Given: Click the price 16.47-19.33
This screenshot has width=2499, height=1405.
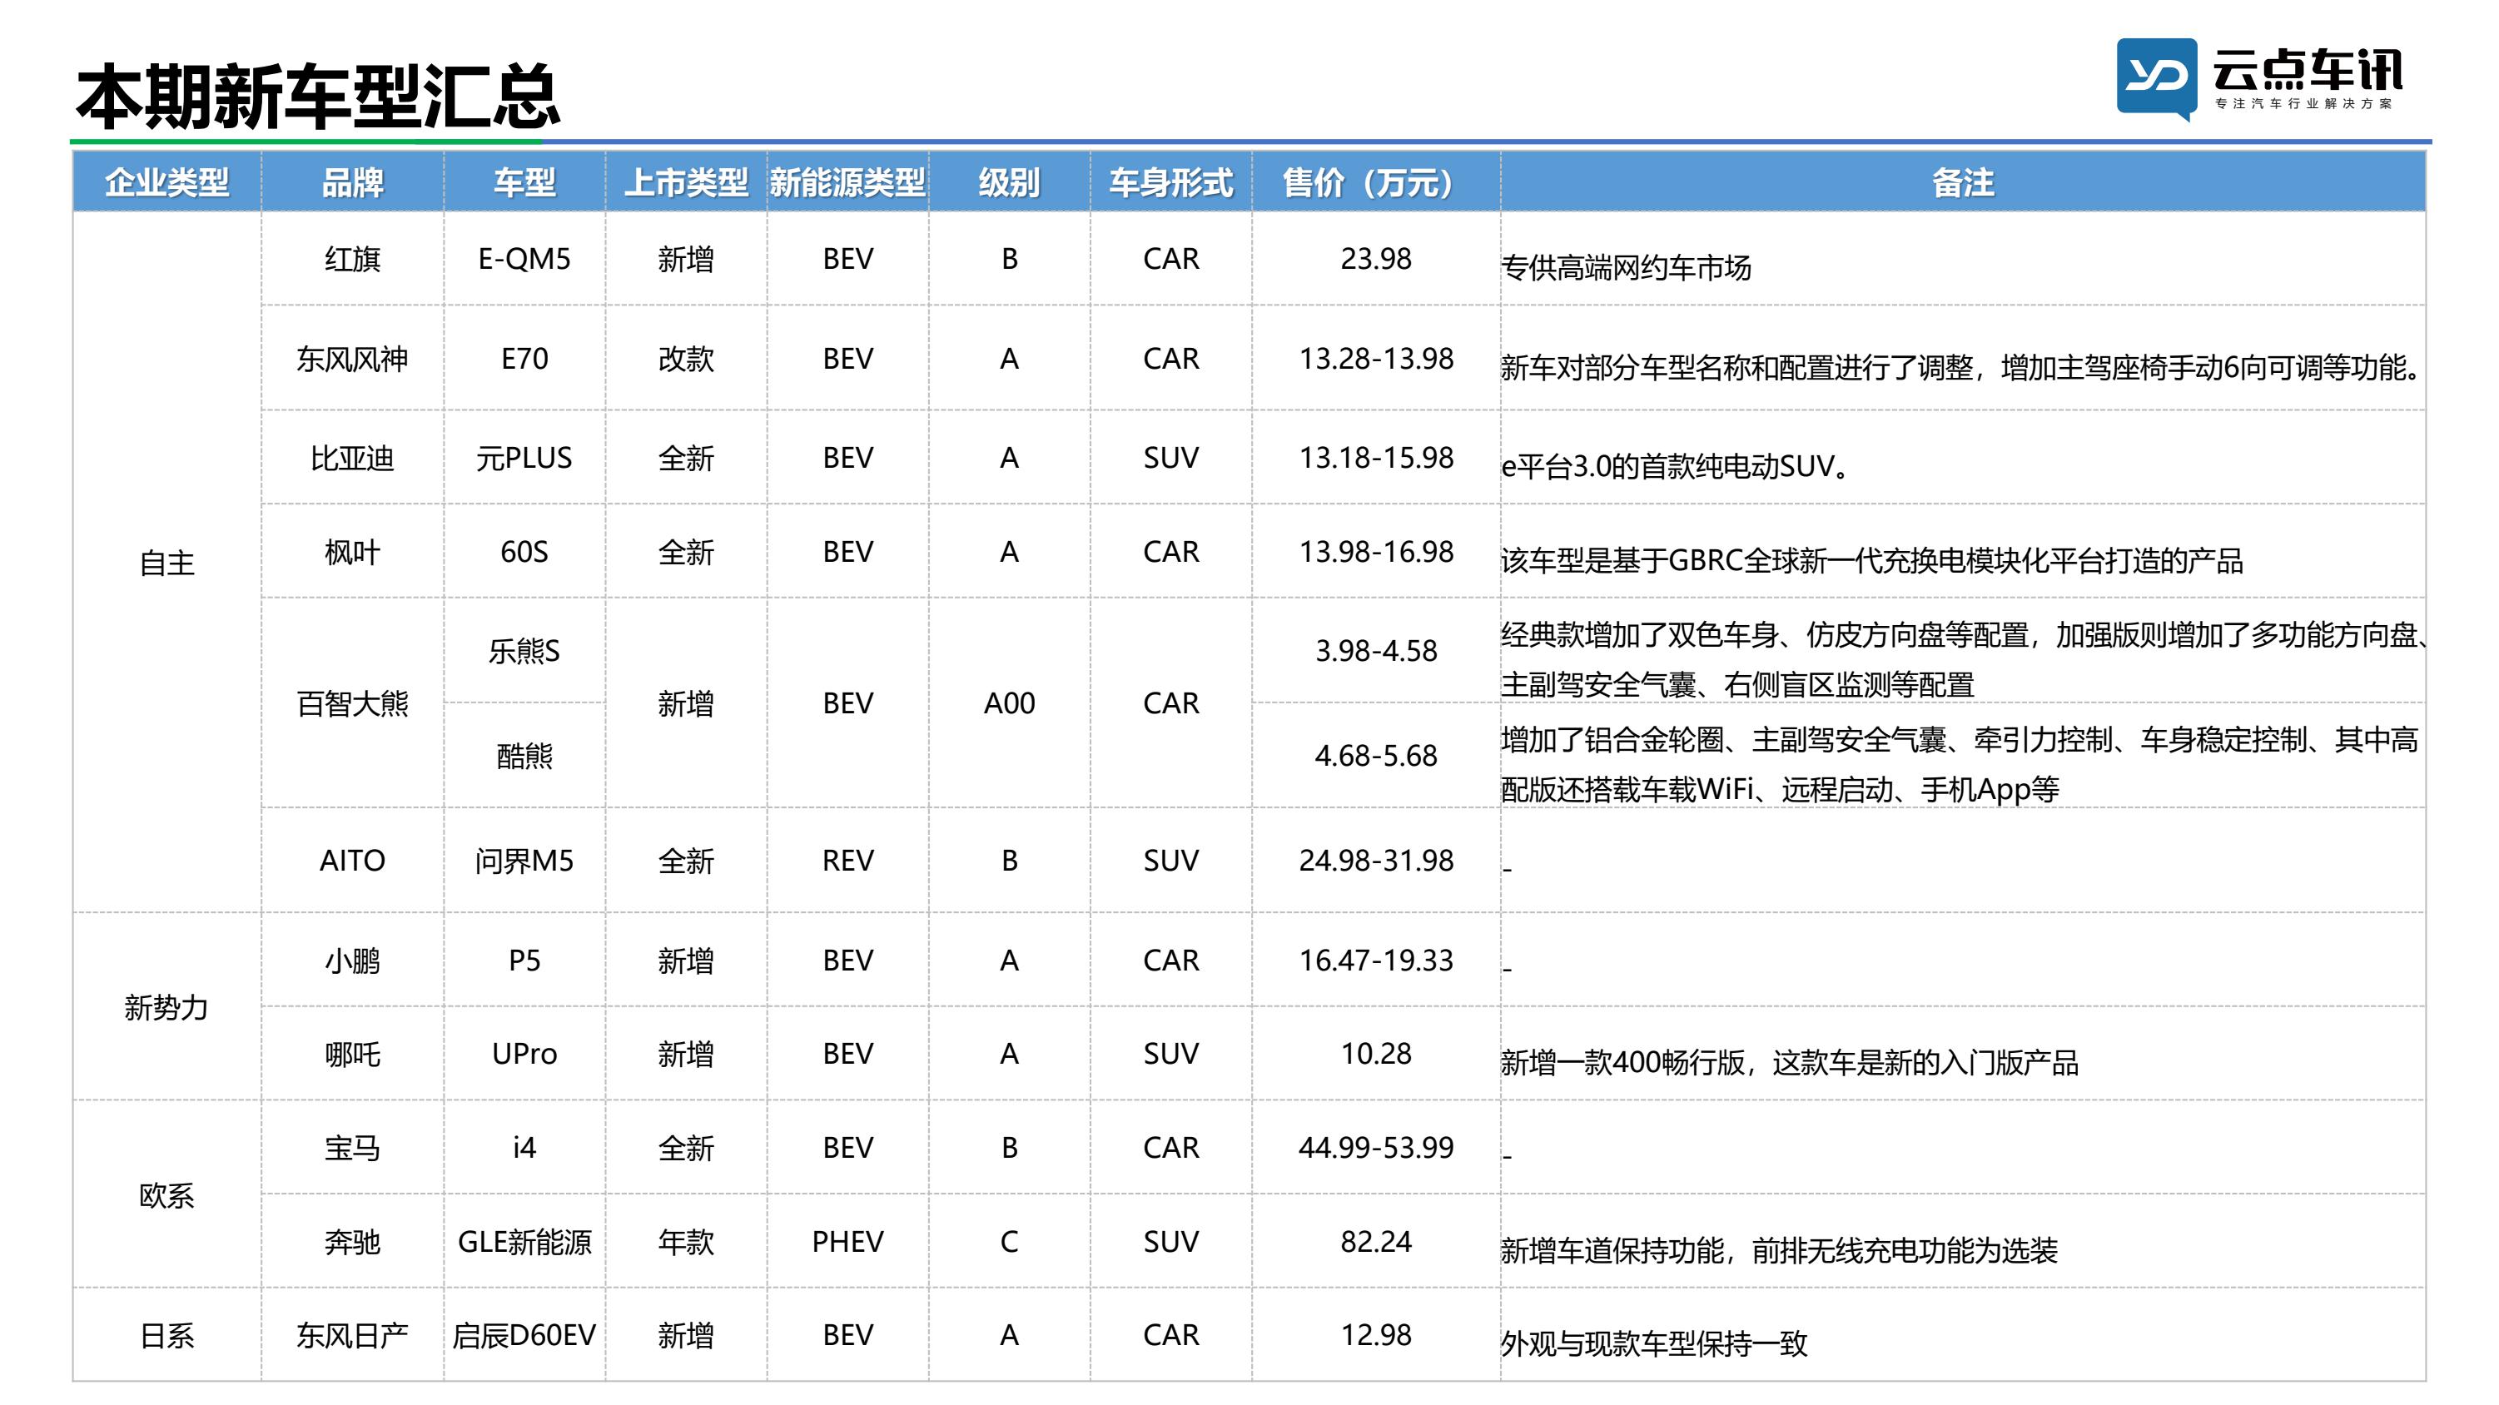Looking at the screenshot, I should [1375, 961].
